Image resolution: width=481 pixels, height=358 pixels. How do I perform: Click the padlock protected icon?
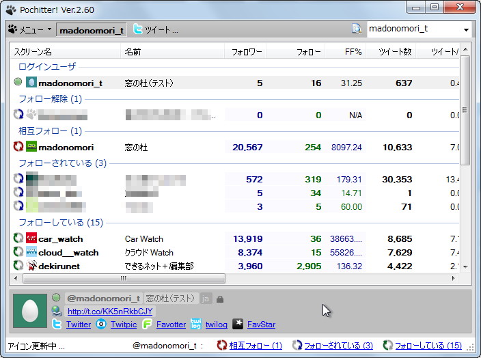(x=220, y=299)
